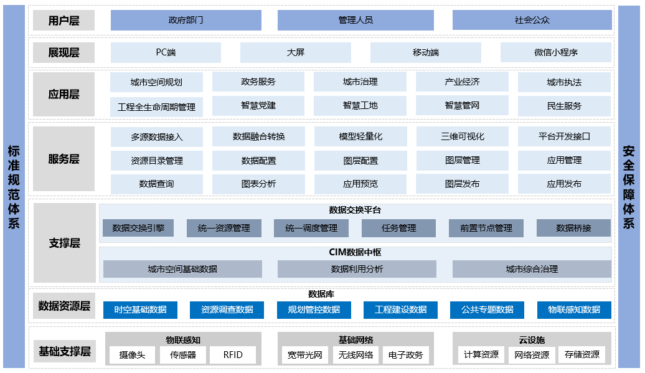
Task: Open the 城市空间规划 application box
Action: 156,82
